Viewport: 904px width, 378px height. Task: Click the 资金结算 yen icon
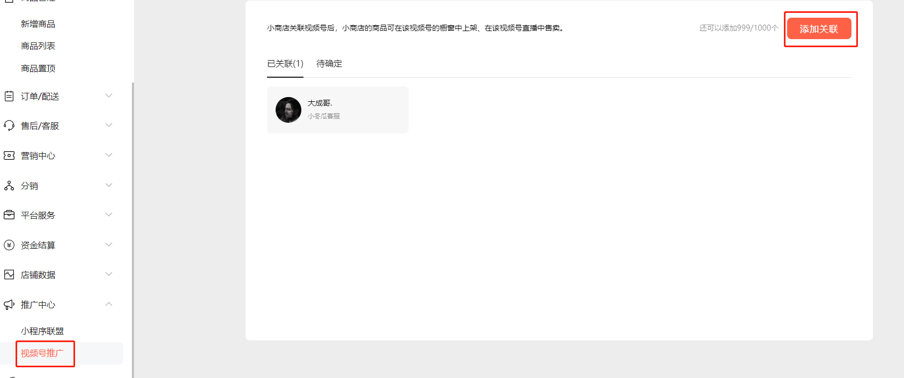coord(9,245)
